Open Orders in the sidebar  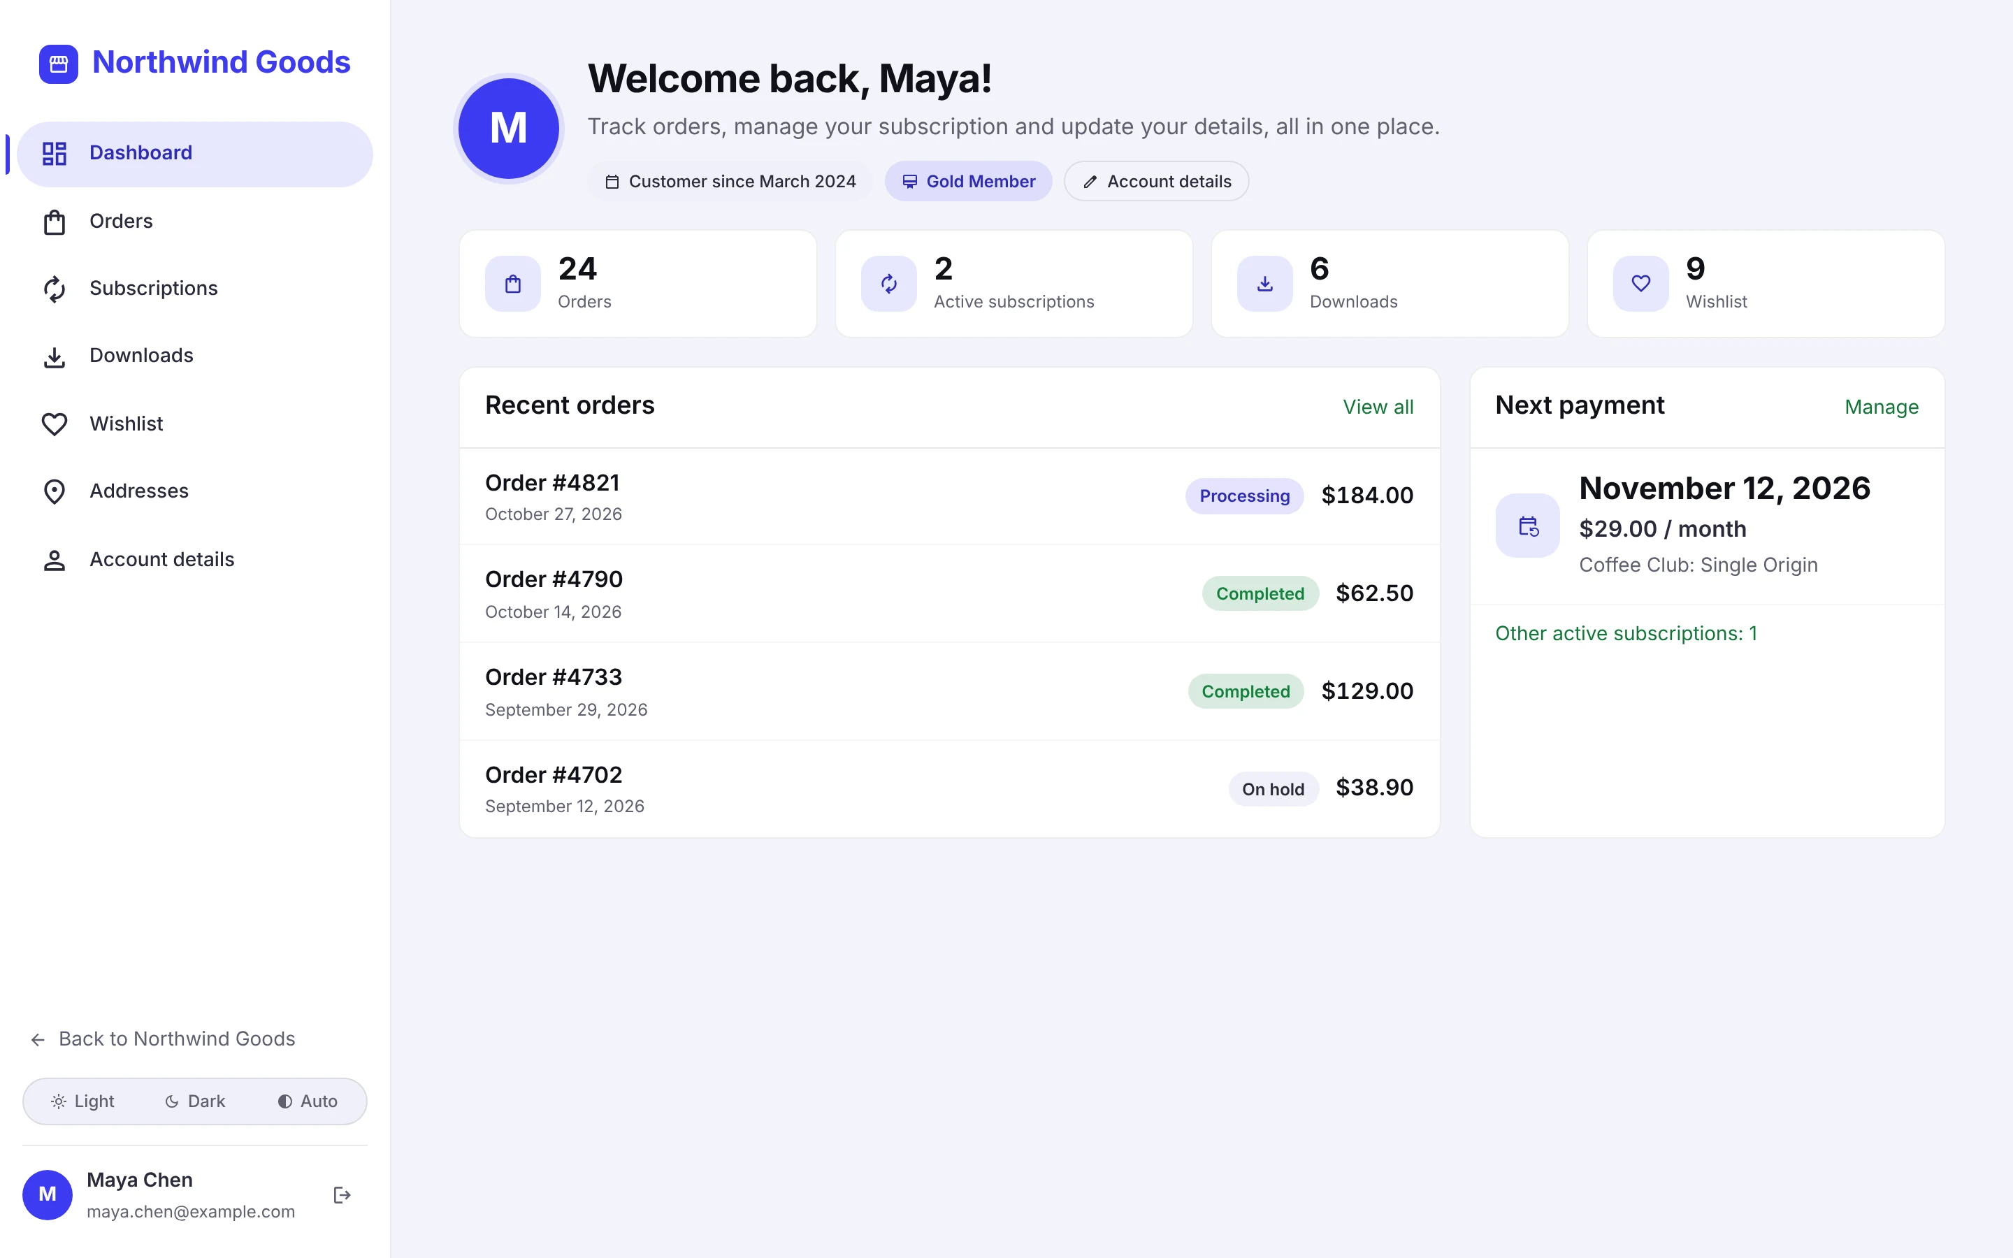[x=194, y=222]
